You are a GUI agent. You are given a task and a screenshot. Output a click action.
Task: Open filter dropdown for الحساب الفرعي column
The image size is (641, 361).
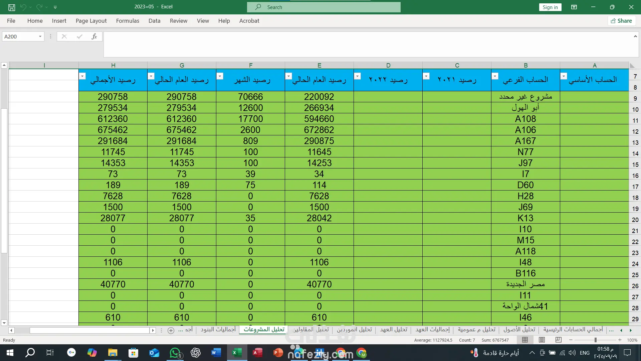pyautogui.click(x=495, y=76)
